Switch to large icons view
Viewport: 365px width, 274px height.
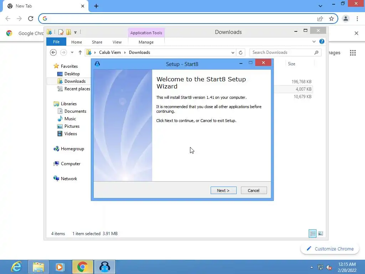click(320, 233)
